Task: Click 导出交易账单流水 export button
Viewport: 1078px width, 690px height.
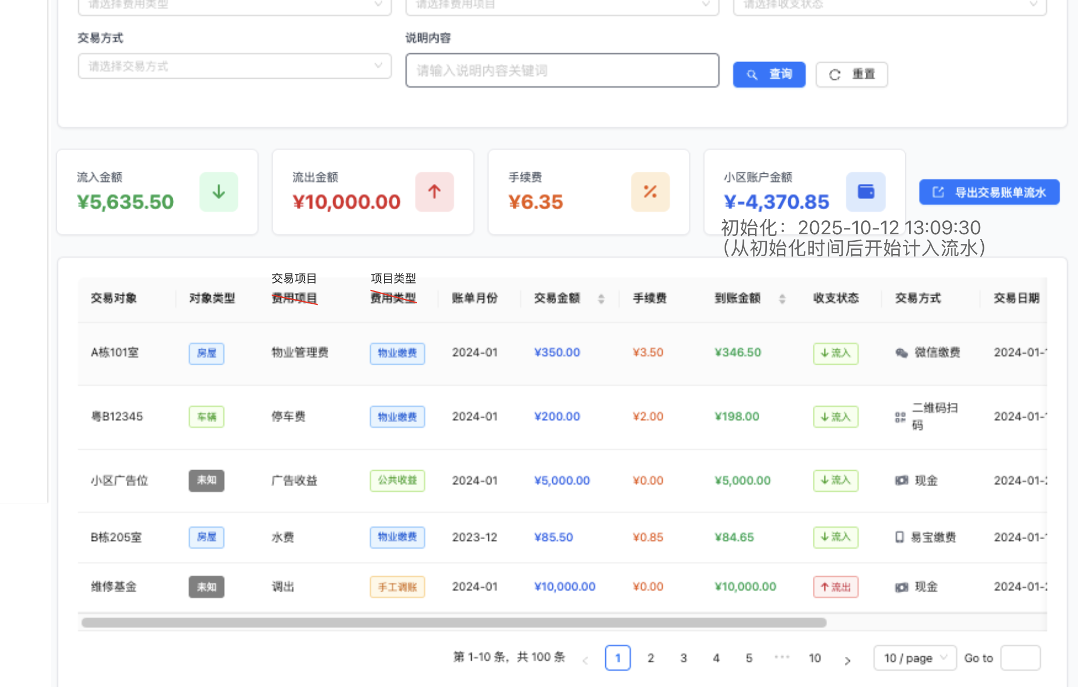Action: point(989,193)
